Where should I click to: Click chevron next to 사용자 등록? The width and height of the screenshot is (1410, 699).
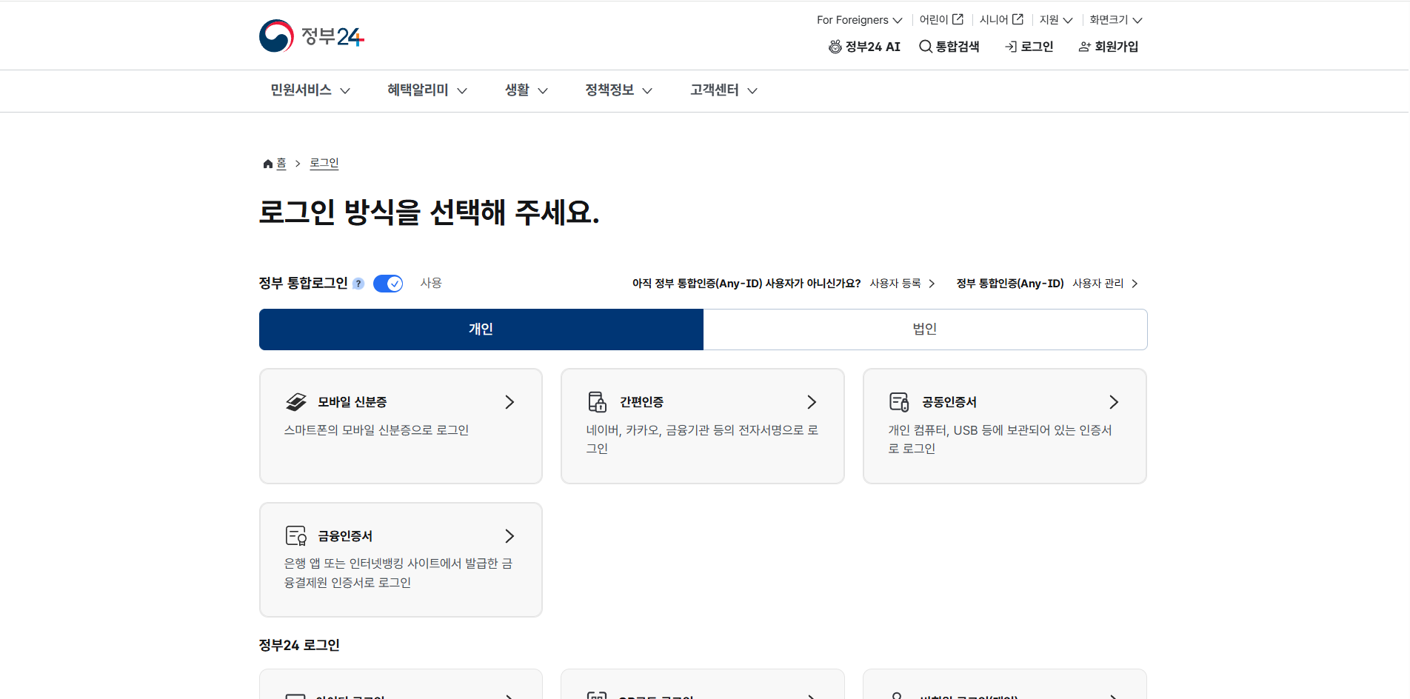coord(932,284)
